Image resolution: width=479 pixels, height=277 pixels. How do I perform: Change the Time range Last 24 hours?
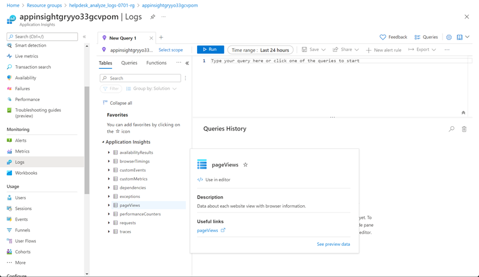point(260,50)
